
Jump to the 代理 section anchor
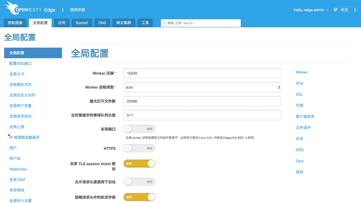(299, 105)
